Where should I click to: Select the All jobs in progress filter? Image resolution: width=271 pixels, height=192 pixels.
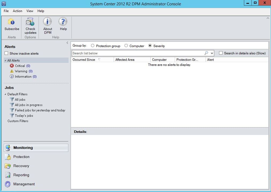click(x=29, y=105)
